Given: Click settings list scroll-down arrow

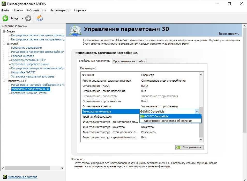Looking at the screenshot, I should pyautogui.click(x=201, y=140).
